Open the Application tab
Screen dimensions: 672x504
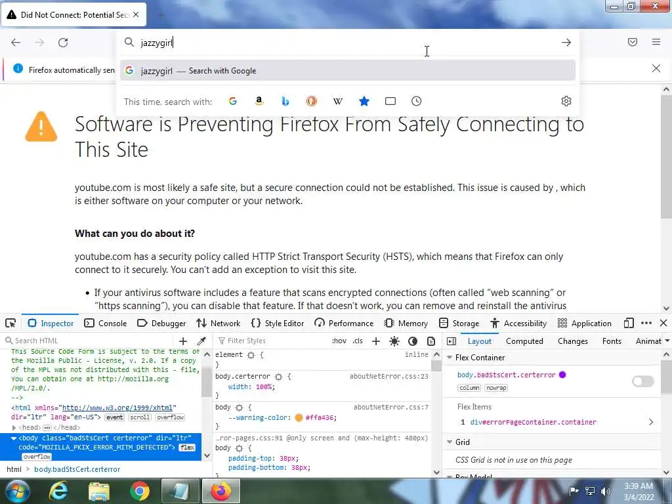(585, 323)
